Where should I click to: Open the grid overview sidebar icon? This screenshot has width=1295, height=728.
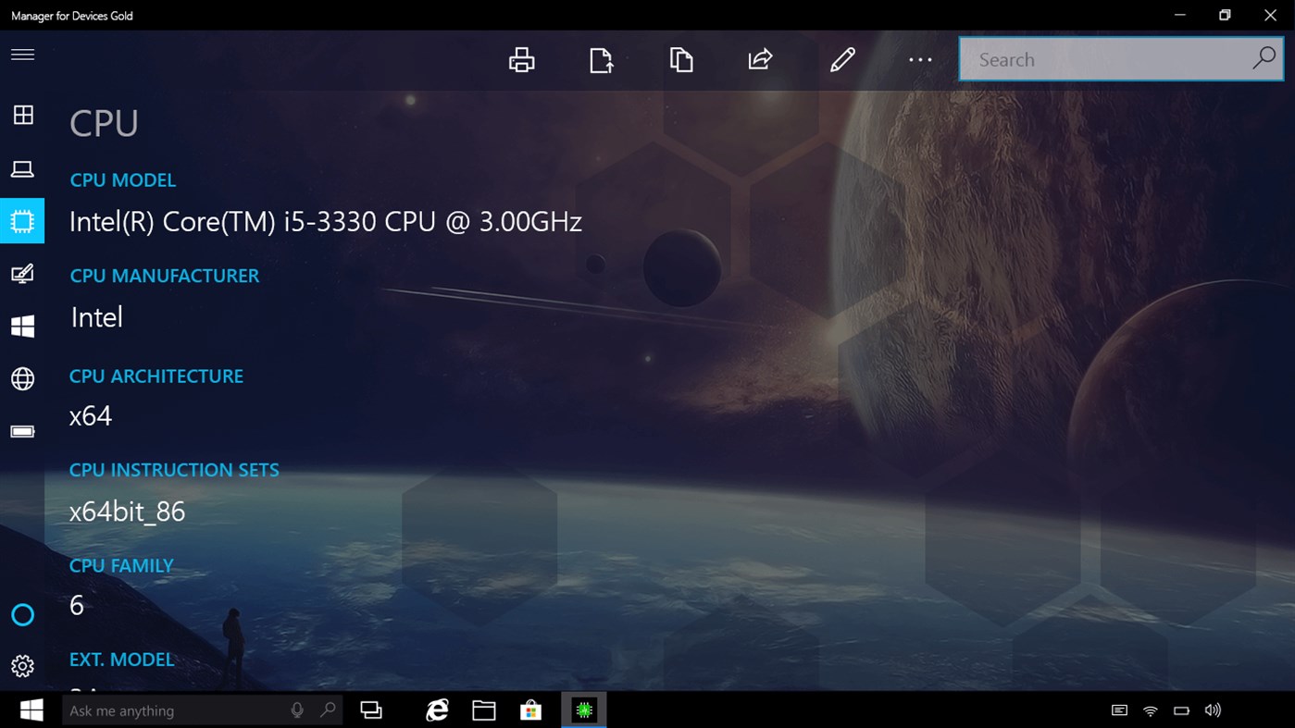pos(22,115)
